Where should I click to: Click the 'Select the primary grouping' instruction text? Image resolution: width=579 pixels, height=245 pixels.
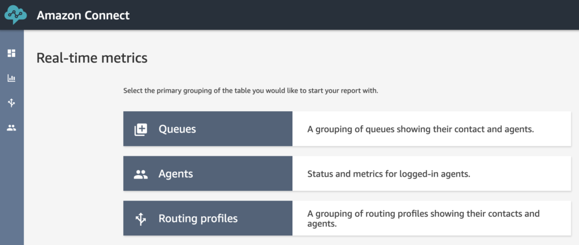250,91
